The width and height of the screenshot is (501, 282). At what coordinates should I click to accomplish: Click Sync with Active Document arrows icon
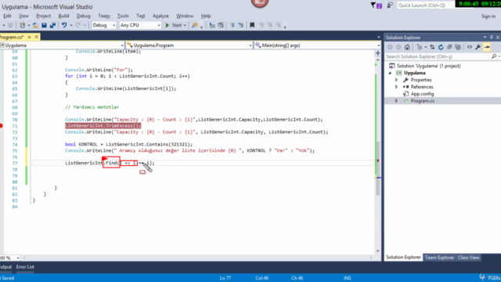click(x=432, y=47)
